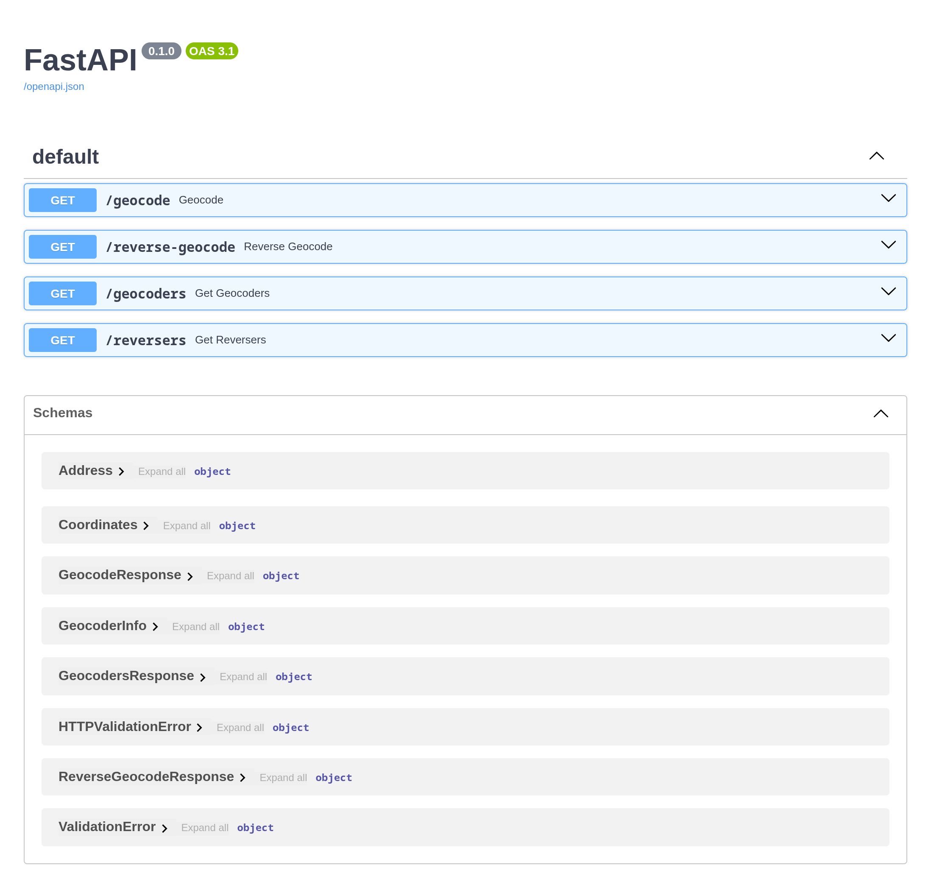Viewport: 931px width, 882px height.
Task: Click the object type label for ValidationError
Action: click(x=255, y=827)
